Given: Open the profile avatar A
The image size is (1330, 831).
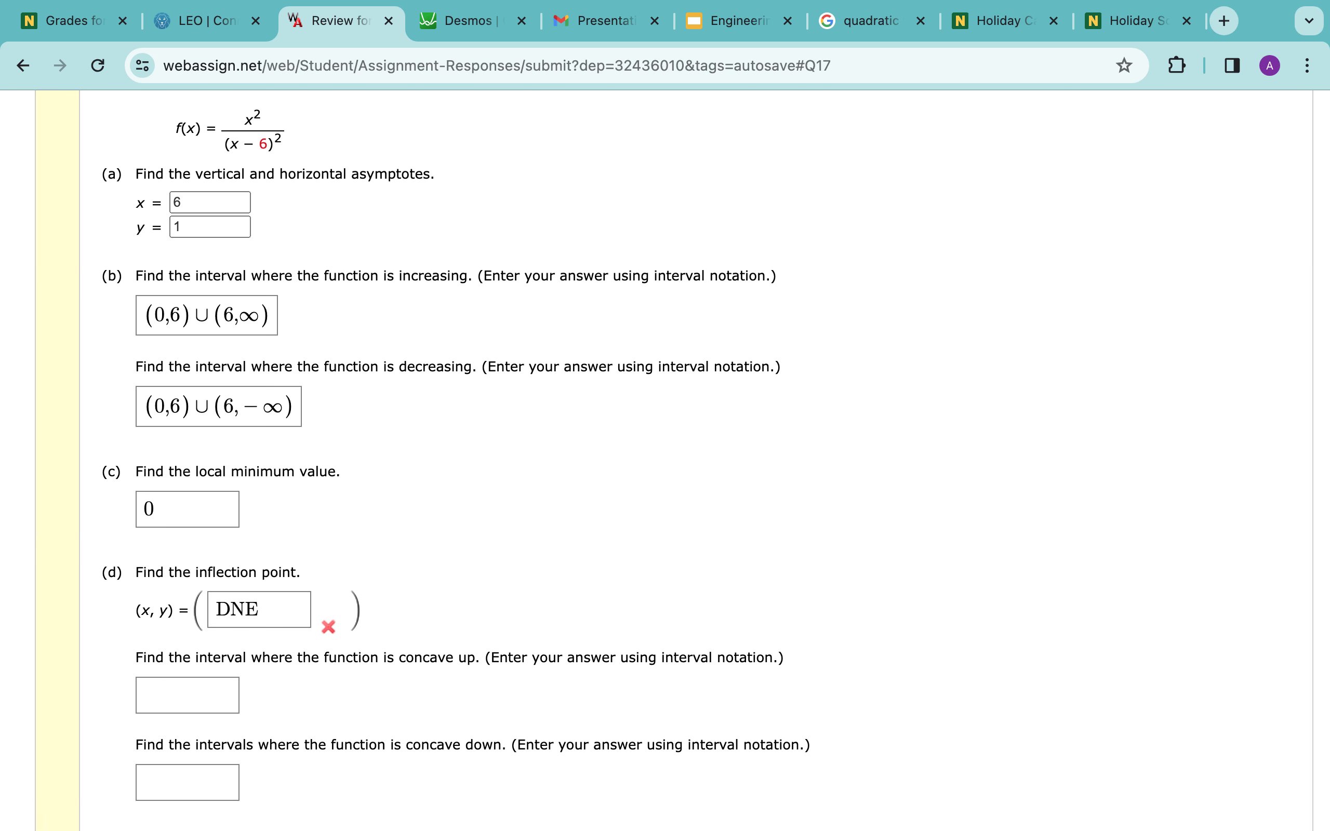Looking at the screenshot, I should [x=1270, y=65].
